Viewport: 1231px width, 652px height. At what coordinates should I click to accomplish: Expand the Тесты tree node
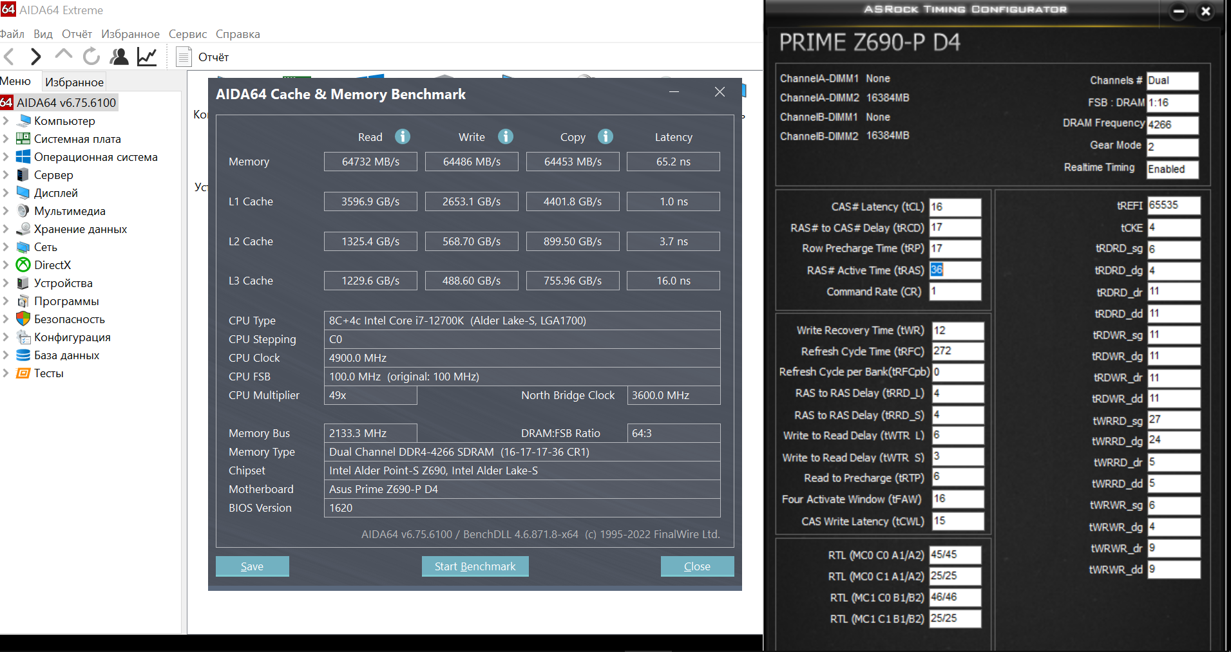(5, 373)
